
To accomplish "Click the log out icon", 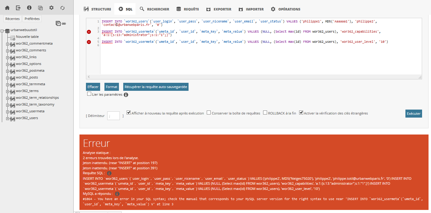I will point(18,8).
